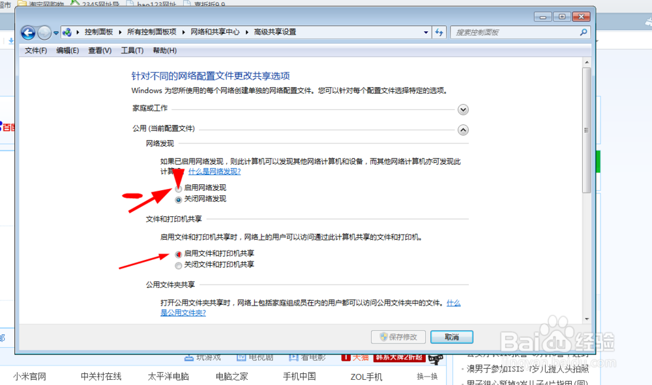The width and height of the screenshot is (652, 385).
Task: Click the 取消 button
Action: point(451,337)
